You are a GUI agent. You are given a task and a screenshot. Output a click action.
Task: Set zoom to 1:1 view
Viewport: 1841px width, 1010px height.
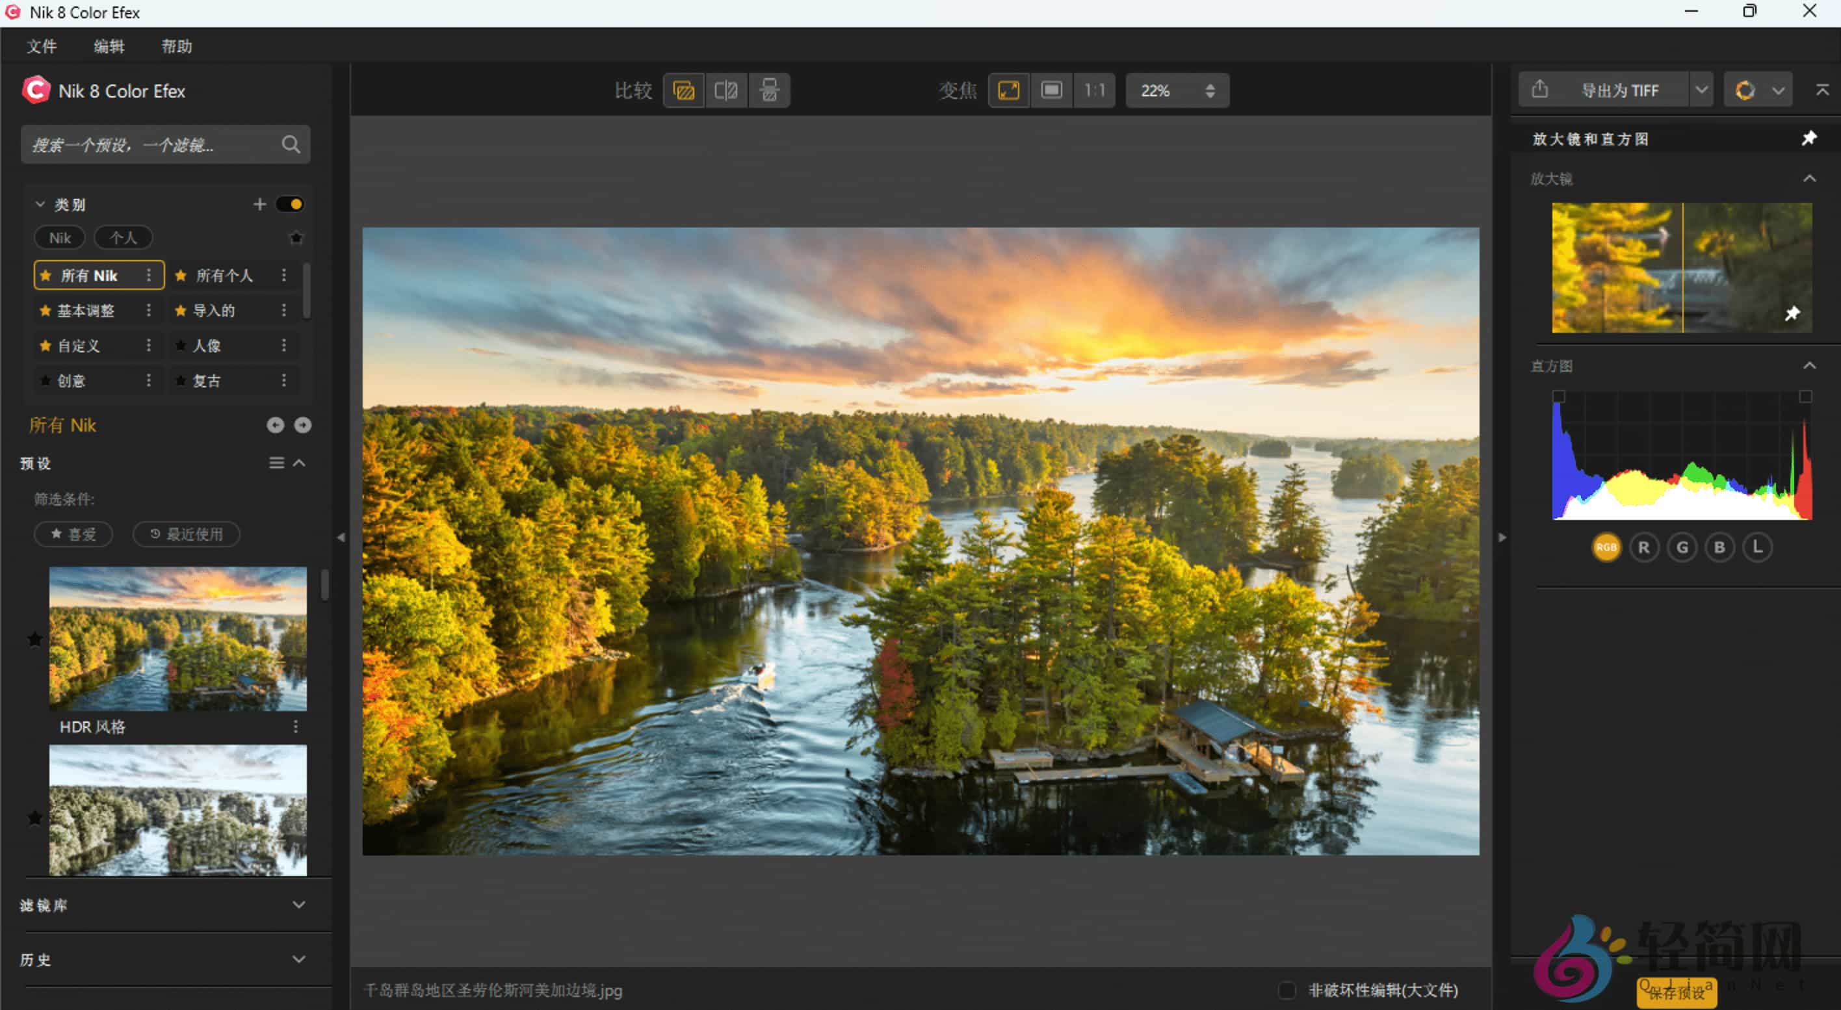tap(1094, 90)
